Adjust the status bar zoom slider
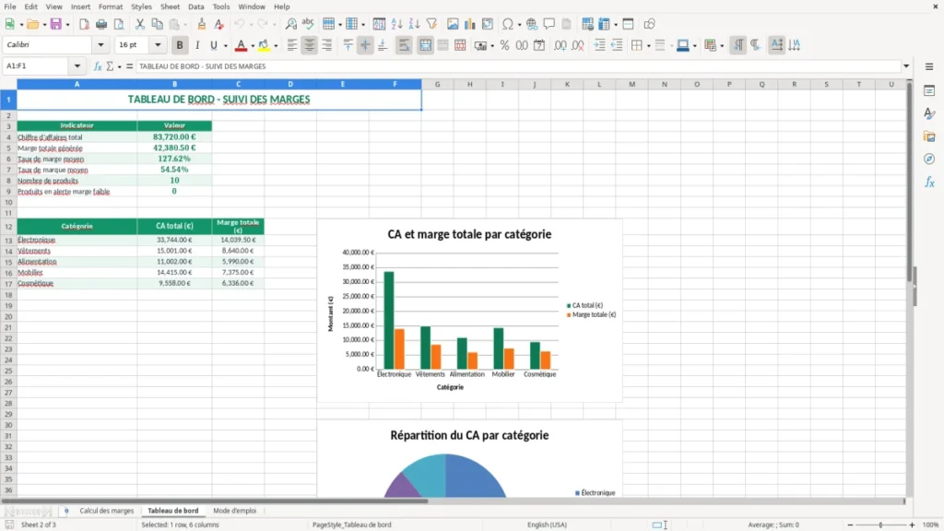 pos(880,525)
